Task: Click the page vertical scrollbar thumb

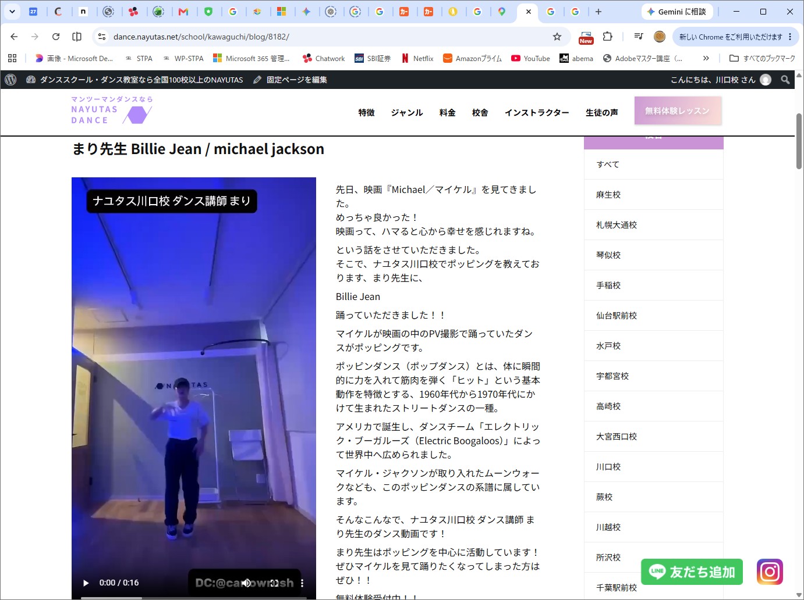Action: [x=799, y=141]
